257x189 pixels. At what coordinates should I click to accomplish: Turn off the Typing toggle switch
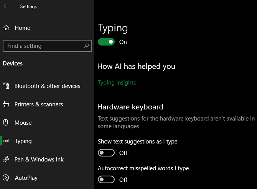(106, 42)
